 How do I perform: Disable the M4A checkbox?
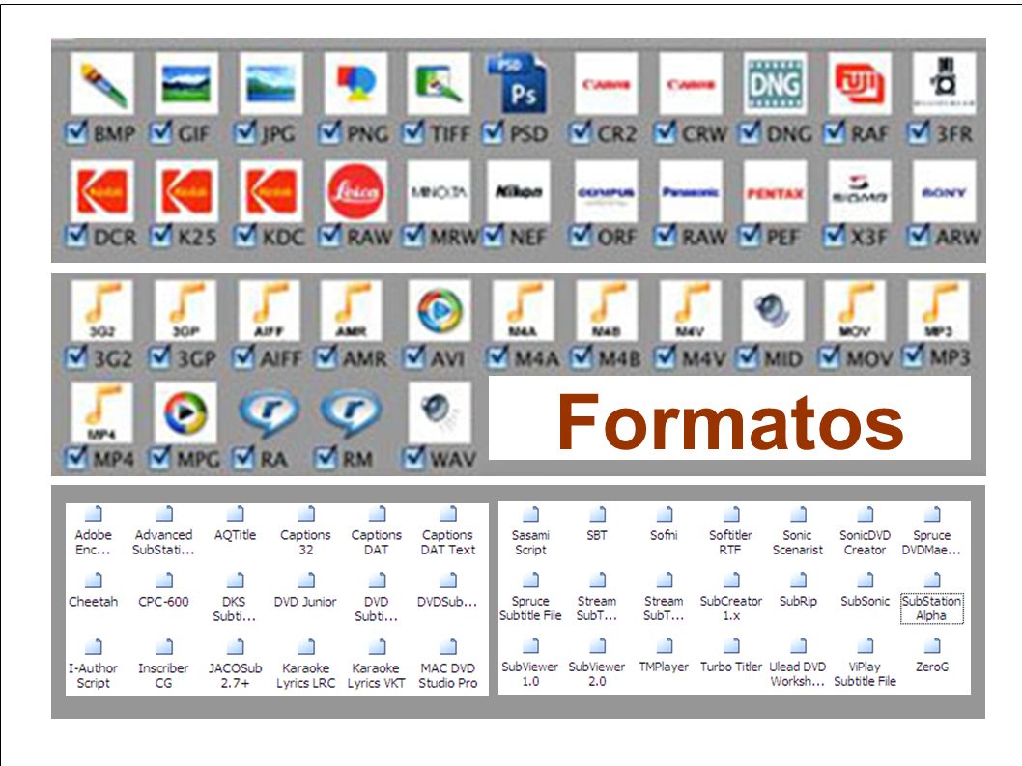(x=498, y=356)
